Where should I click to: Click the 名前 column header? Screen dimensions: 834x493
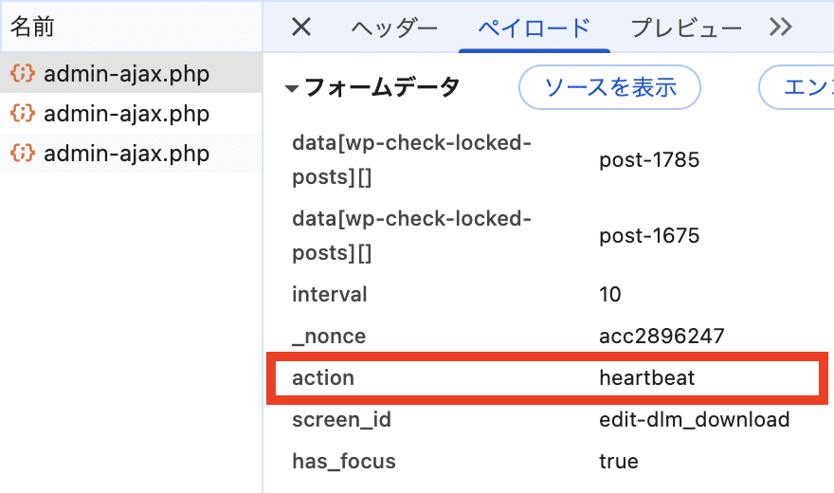pyautogui.click(x=33, y=27)
